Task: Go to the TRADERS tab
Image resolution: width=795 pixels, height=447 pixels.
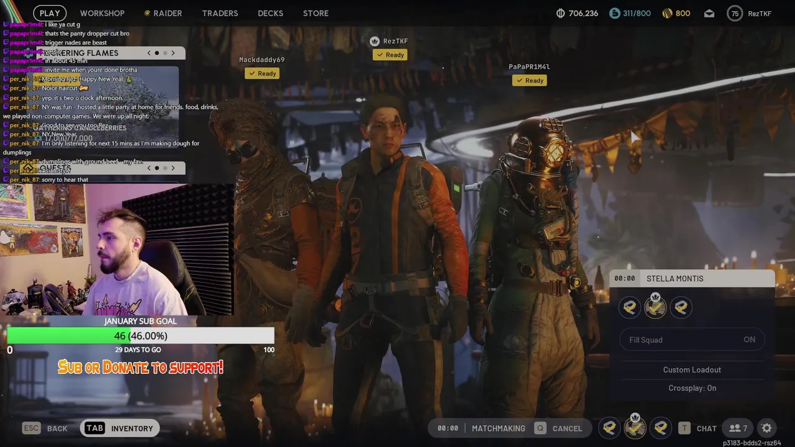Action: click(x=220, y=13)
